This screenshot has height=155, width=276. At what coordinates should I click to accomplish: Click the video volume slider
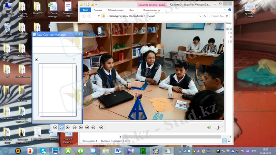click(x=217, y=128)
